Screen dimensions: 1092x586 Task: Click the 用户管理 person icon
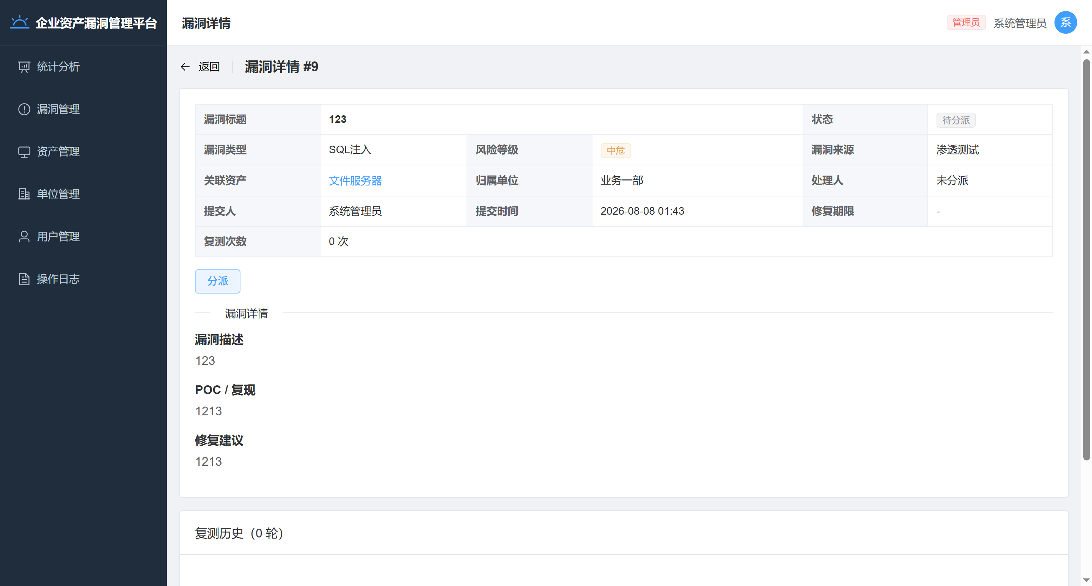[24, 237]
